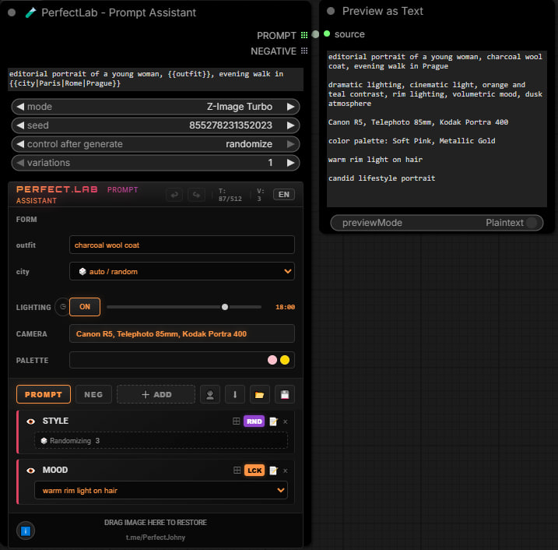This screenshot has height=550, width=558.
Task: Switch to the NEG tab
Action: [x=93, y=394]
